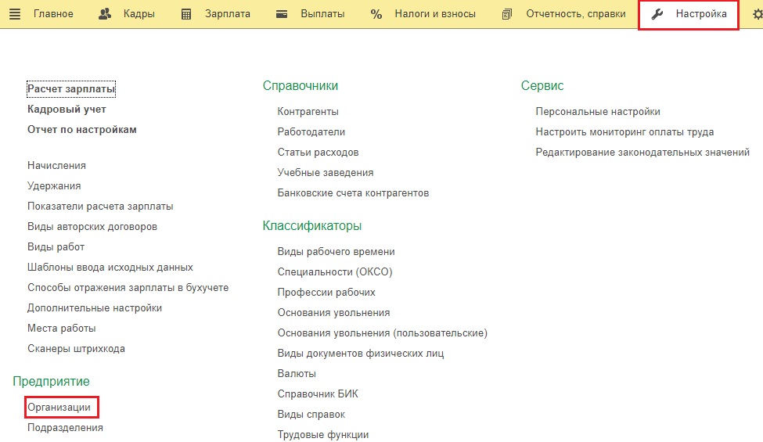Open Контрагенты directory
The width and height of the screenshot is (763, 442).
(x=308, y=112)
